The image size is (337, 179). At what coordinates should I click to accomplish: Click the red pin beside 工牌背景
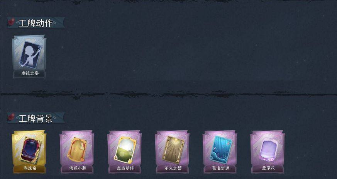pyautogui.click(x=12, y=117)
